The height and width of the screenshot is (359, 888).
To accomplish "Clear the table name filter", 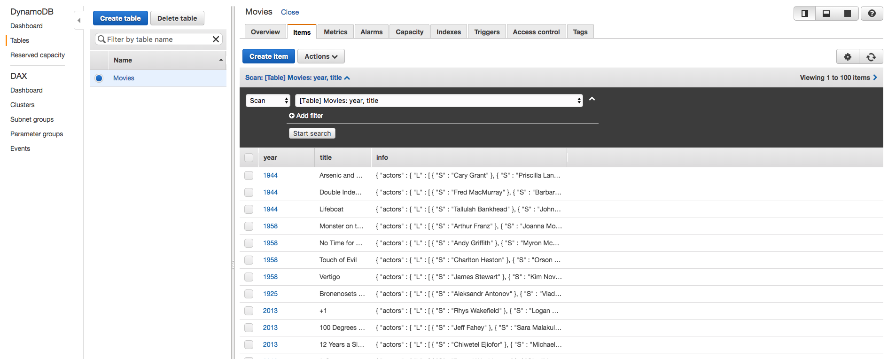I will [216, 39].
